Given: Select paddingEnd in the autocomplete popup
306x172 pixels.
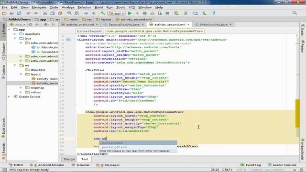Looking at the screenshot, I should click(138, 143).
